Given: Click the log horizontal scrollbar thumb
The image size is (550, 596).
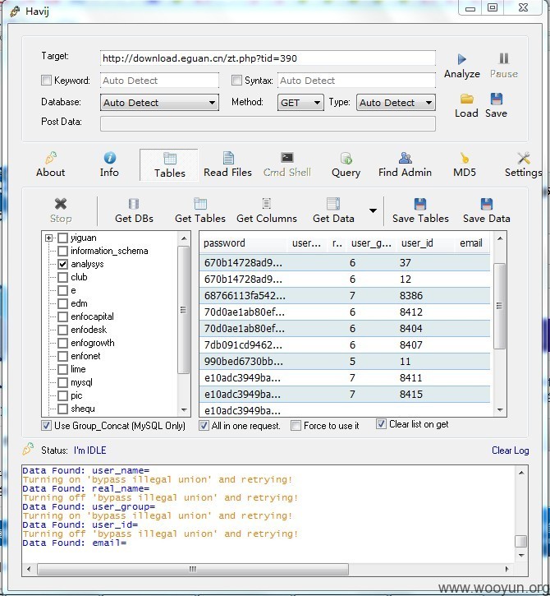Looking at the screenshot, I should point(193,569).
